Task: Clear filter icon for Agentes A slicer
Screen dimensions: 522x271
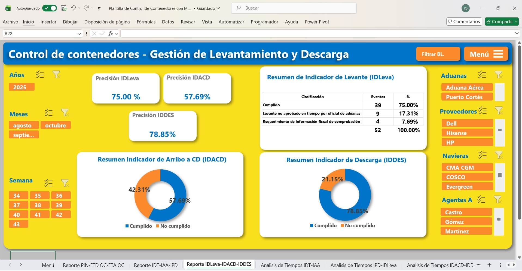Action: 498,200
